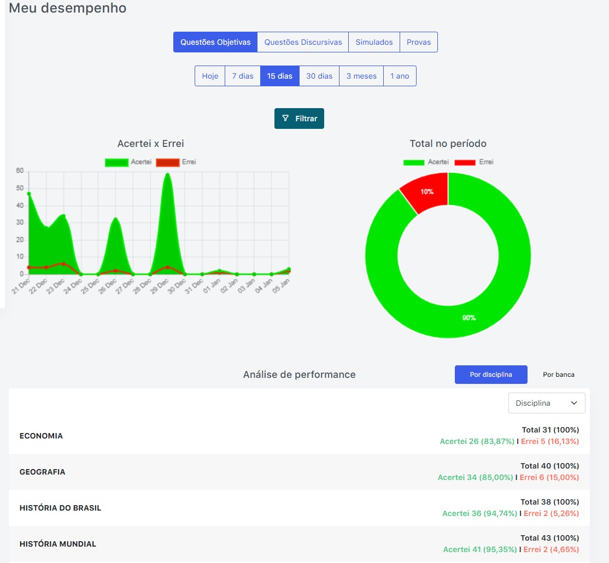Select the 7 dias period

[243, 76]
